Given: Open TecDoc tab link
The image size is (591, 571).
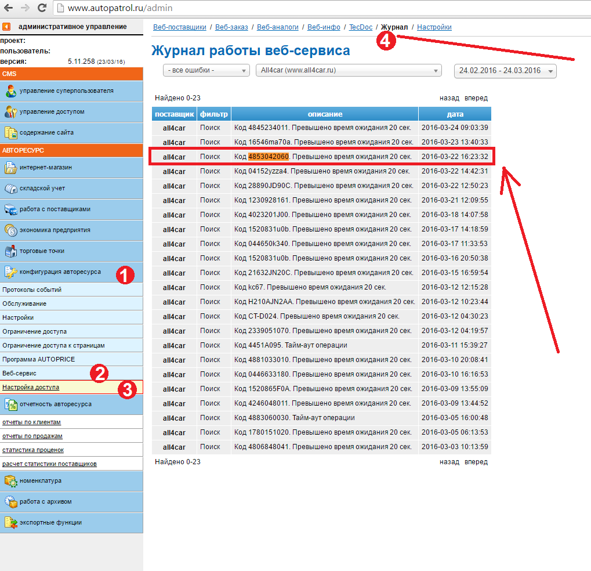Looking at the screenshot, I should (x=361, y=27).
